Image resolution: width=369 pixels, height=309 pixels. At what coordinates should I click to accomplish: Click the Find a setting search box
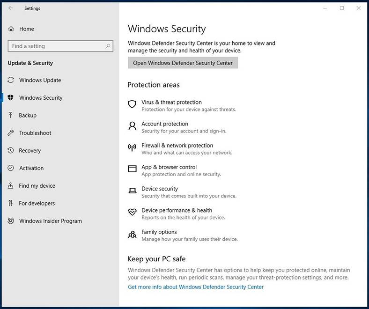click(60, 46)
